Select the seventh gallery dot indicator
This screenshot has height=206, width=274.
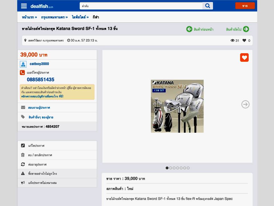coord(188,168)
